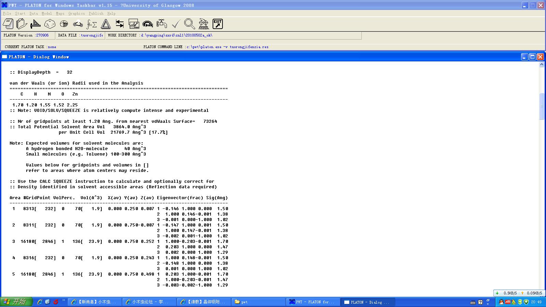Viewport: 546px width, 307px height.
Task: Open the Help menu
Action: 111,14
